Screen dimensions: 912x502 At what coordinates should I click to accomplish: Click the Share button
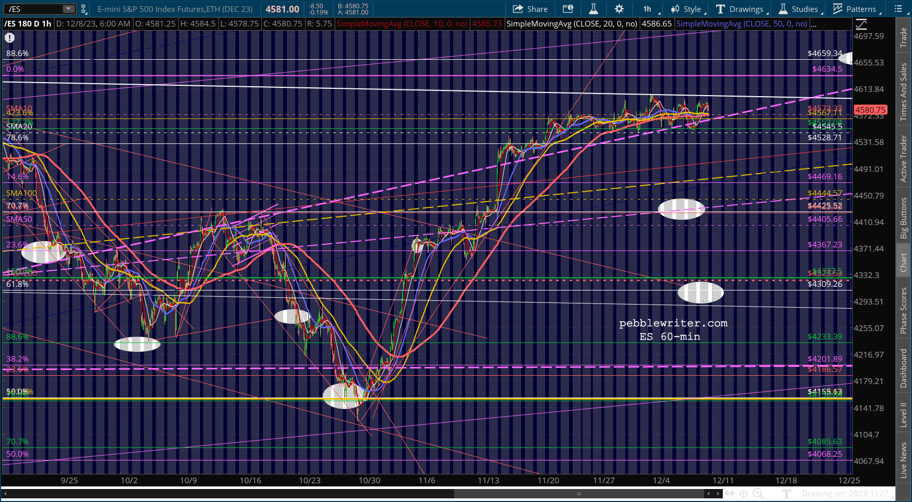pos(530,9)
